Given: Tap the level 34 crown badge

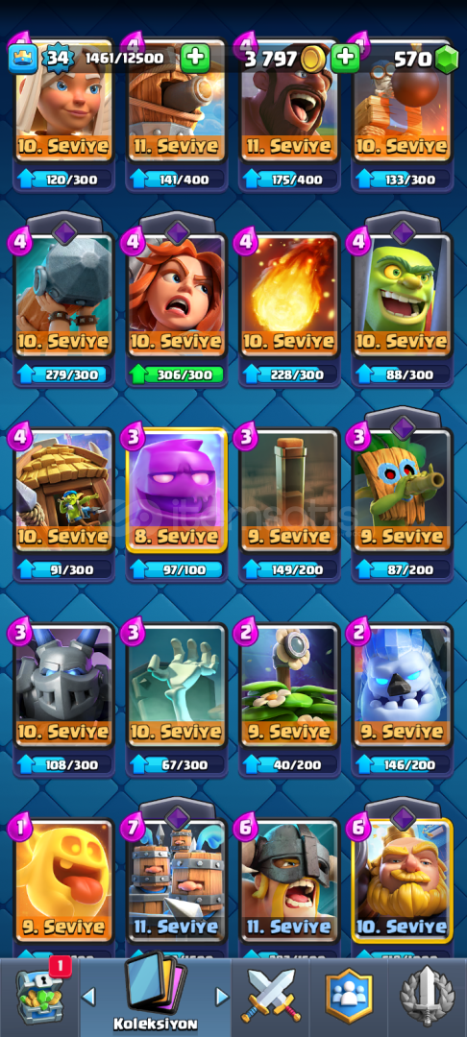Looking at the screenshot, I should click(x=59, y=59).
